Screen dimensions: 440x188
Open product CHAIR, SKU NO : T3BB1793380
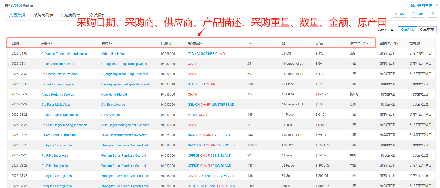(211, 176)
